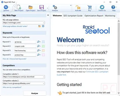120x96 pixels.
Task: Collapse the left panel with double arrow
Action: coord(48,15)
